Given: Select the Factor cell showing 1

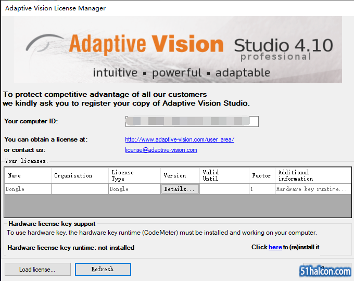Looking at the screenshot, I should tap(261, 189).
